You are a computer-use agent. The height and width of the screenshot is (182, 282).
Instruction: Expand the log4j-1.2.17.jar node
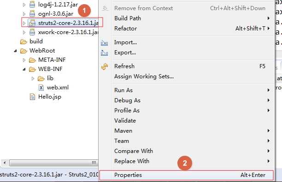[x=24, y=5]
